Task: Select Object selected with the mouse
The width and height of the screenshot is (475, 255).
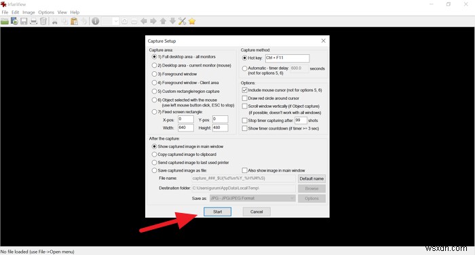Action: tap(184, 100)
